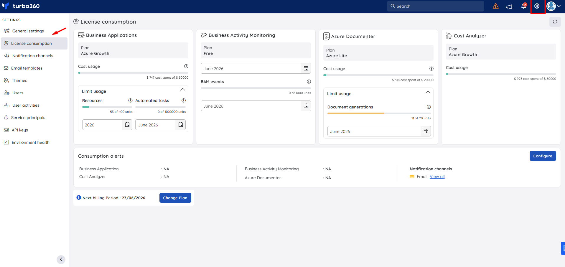Click the Business Applications section icon
This screenshot has width=565, height=267.
click(x=81, y=35)
